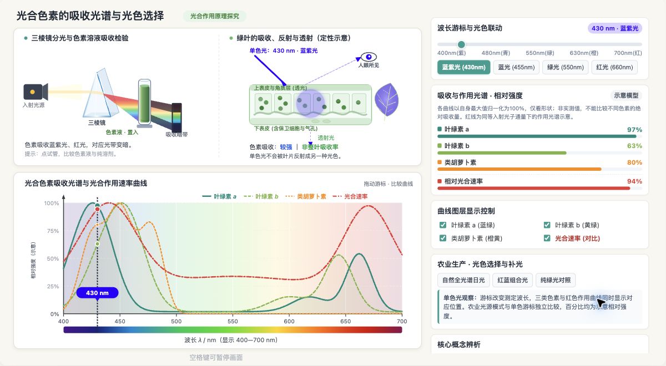Image resolution: width=666 pixels, height=366 pixels.
Task: Click the 630nm(橙) tick label on the slider
Action: pyautogui.click(x=584, y=53)
